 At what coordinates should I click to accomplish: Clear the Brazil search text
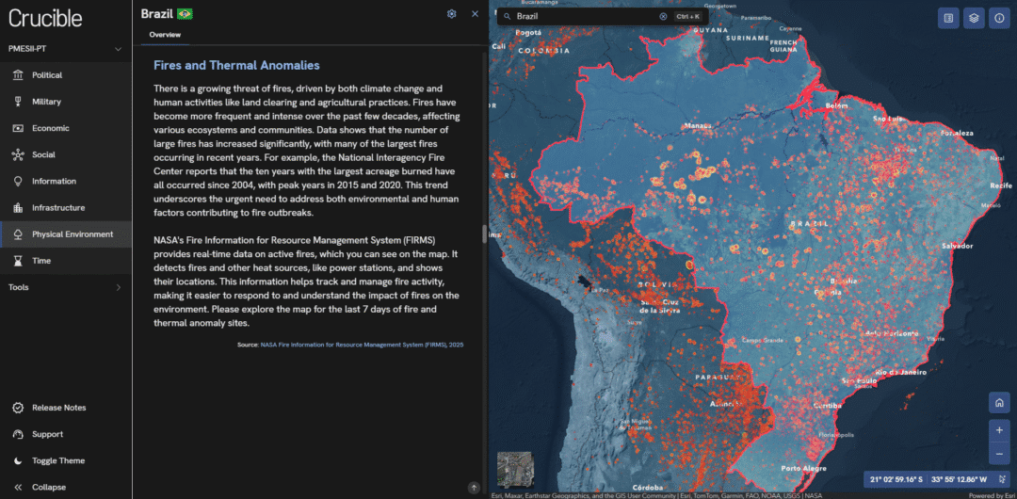click(x=663, y=16)
